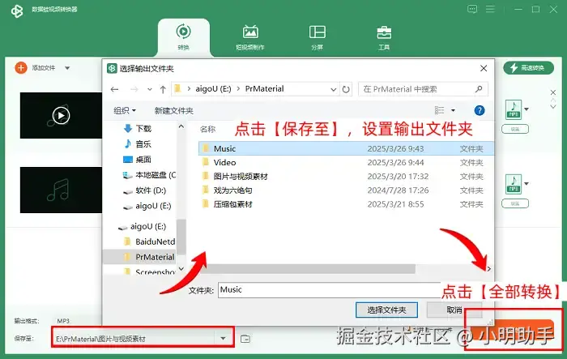Expand the 添加文件 dropdown arrow

pyautogui.click(x=67, y=68)
